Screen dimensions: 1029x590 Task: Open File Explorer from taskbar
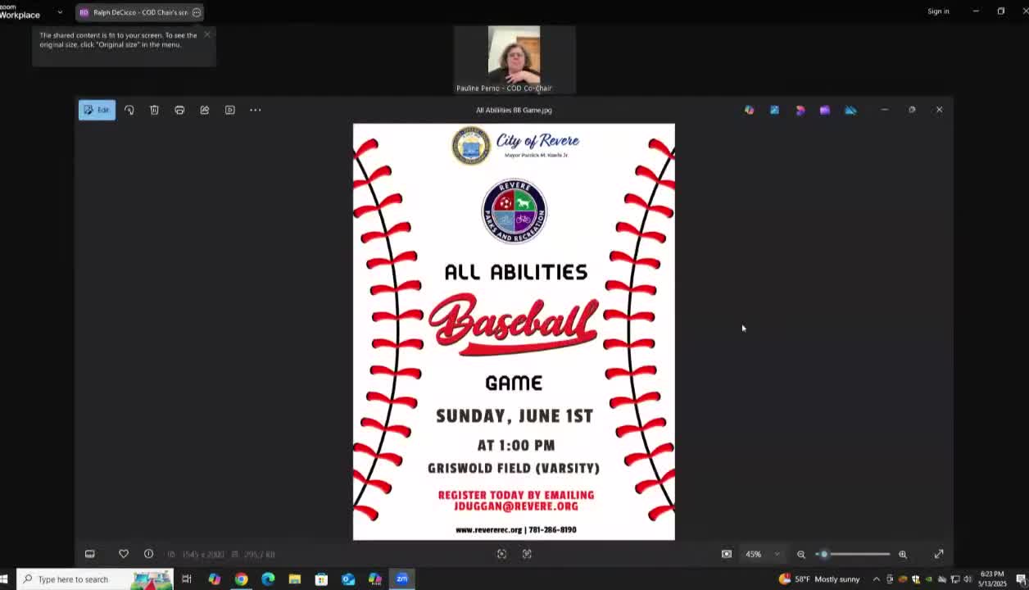(294, 579)
